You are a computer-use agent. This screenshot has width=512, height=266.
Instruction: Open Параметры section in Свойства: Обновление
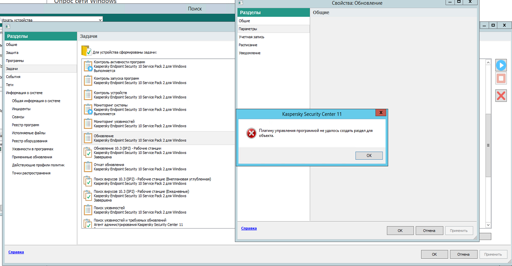click(273, 29)
